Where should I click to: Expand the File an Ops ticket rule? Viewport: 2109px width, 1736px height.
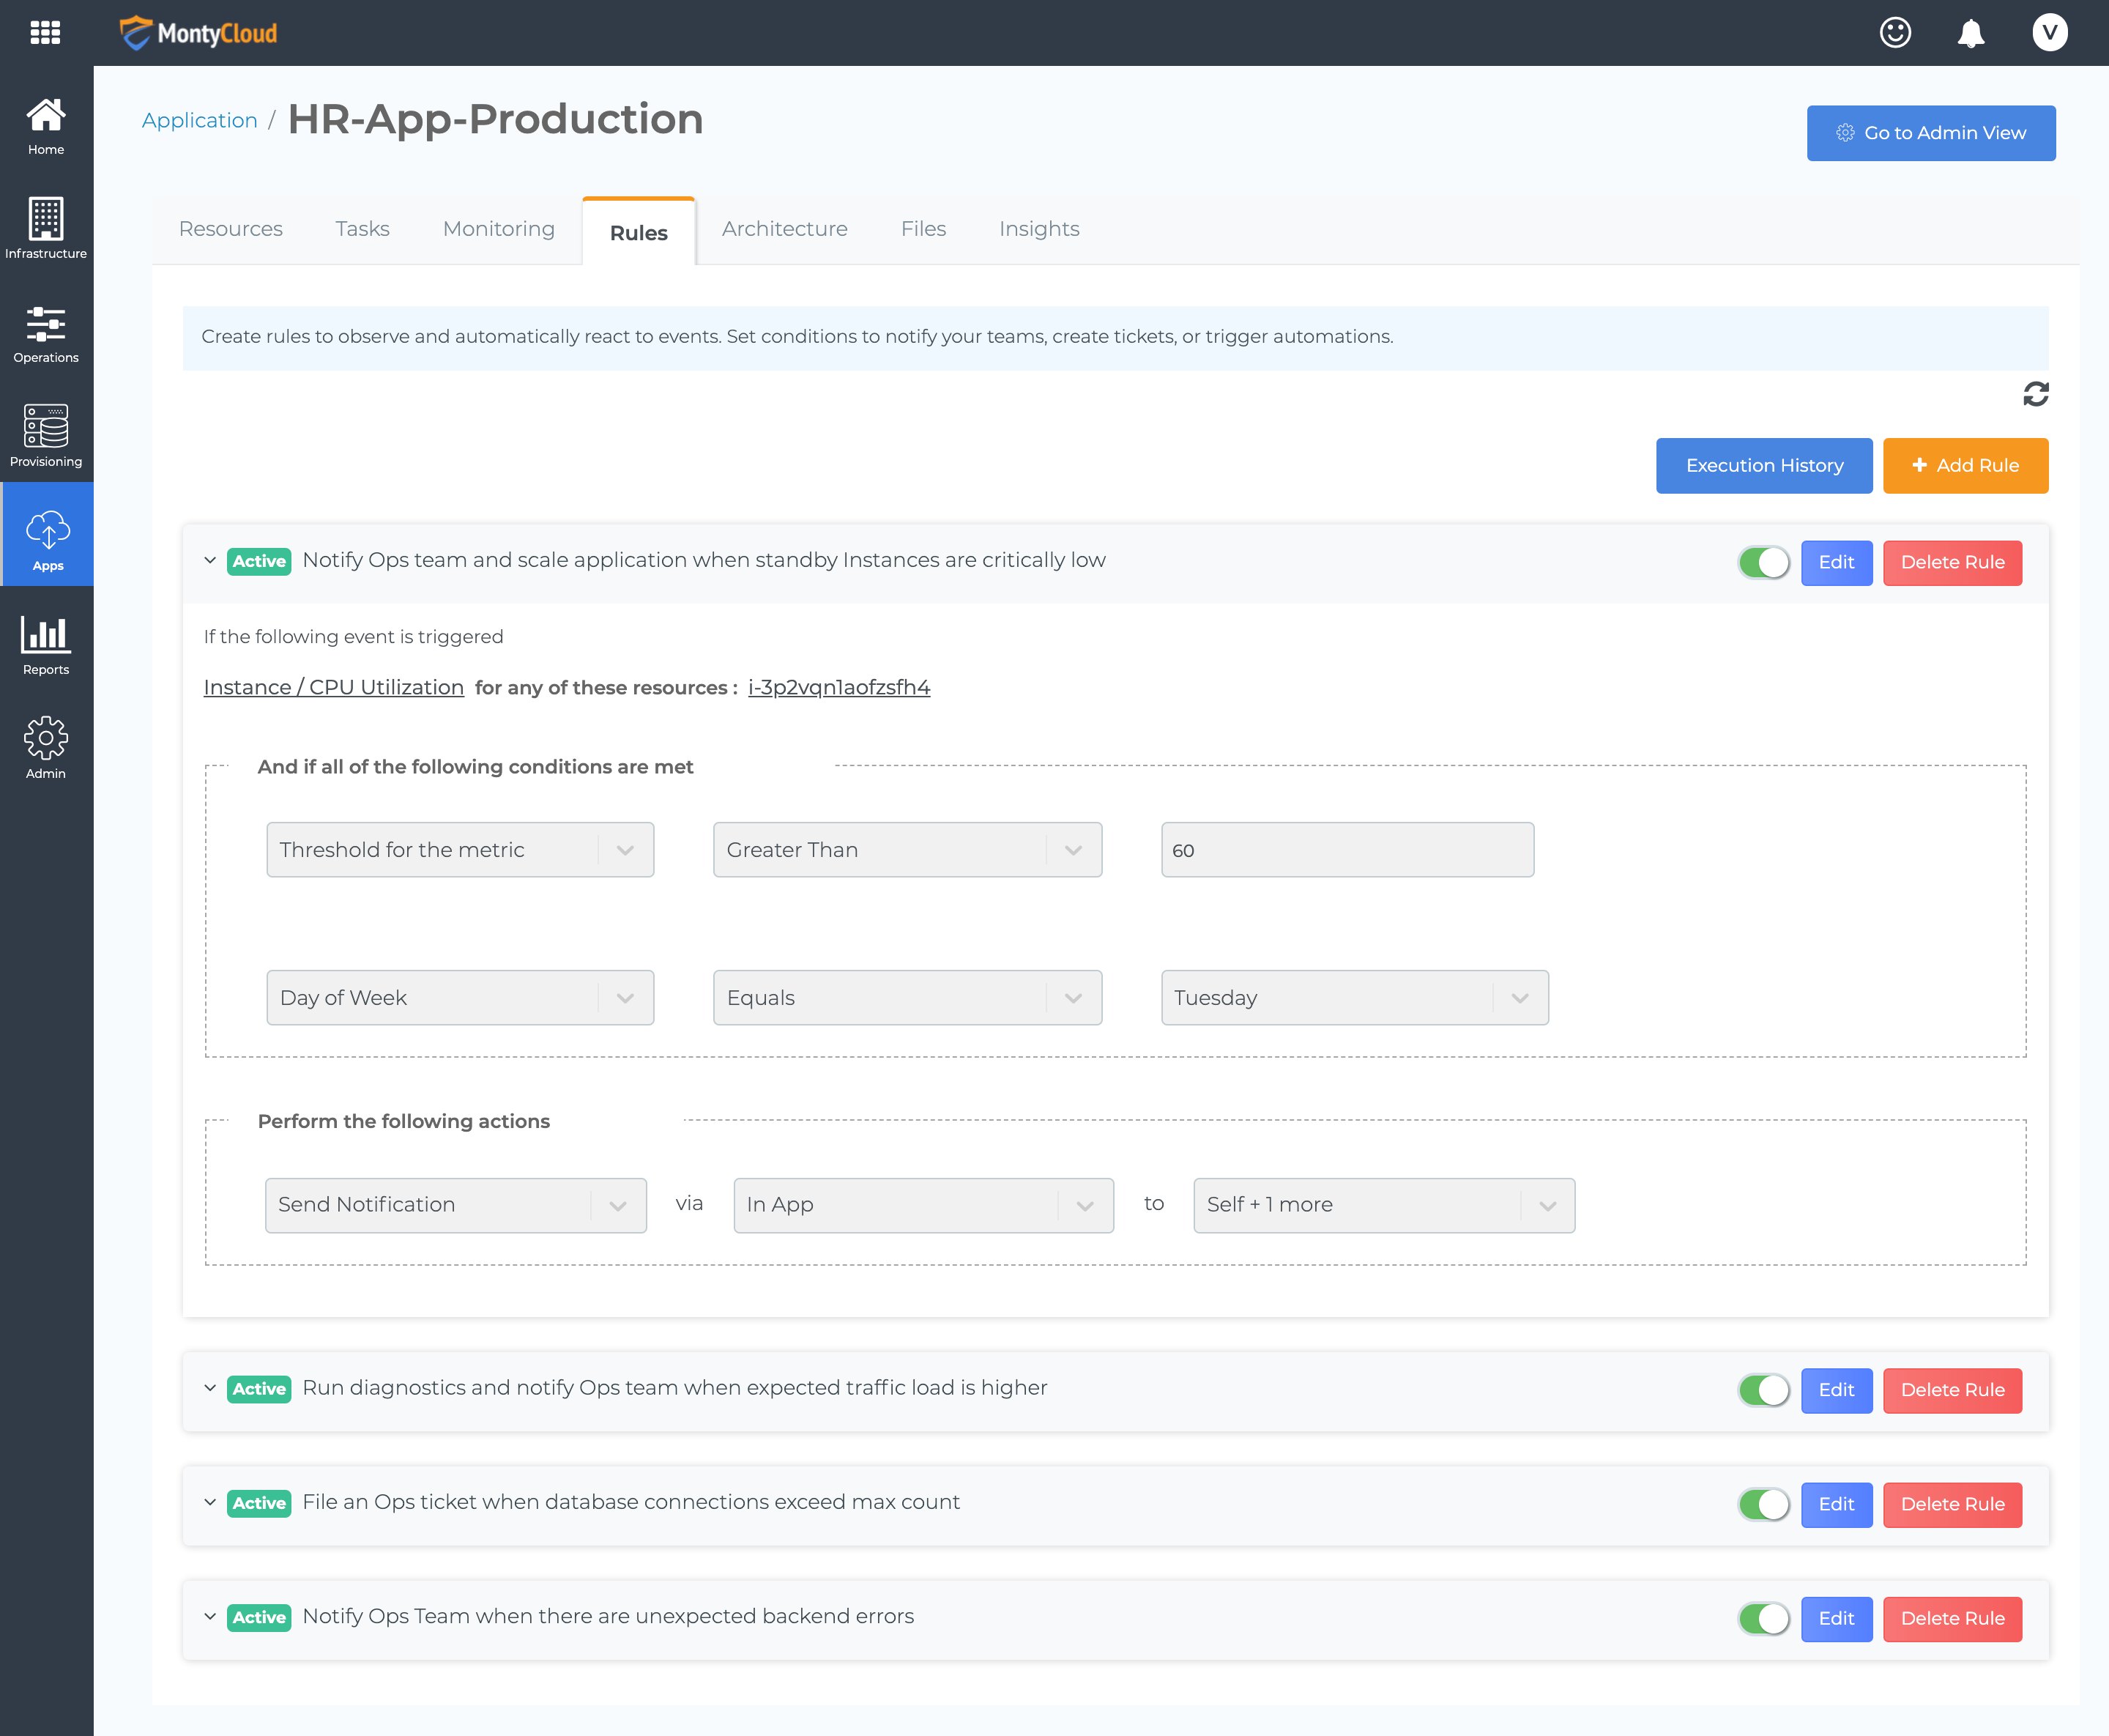pyautogui.click(x=210, y=1502)
